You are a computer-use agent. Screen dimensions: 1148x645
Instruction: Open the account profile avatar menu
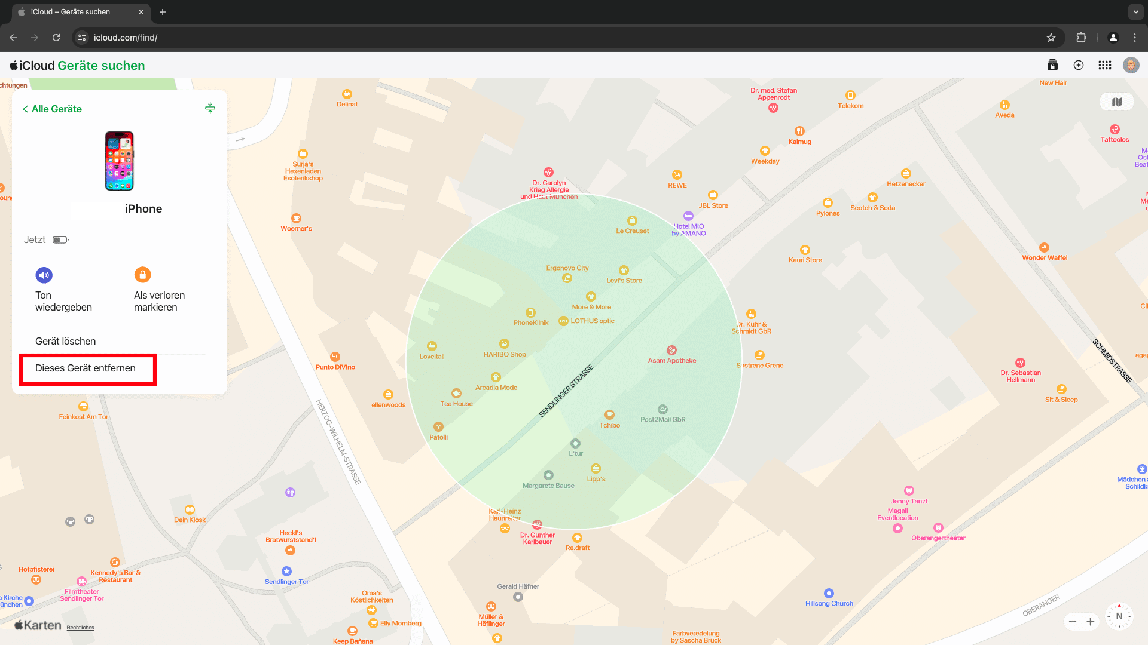1131,66
